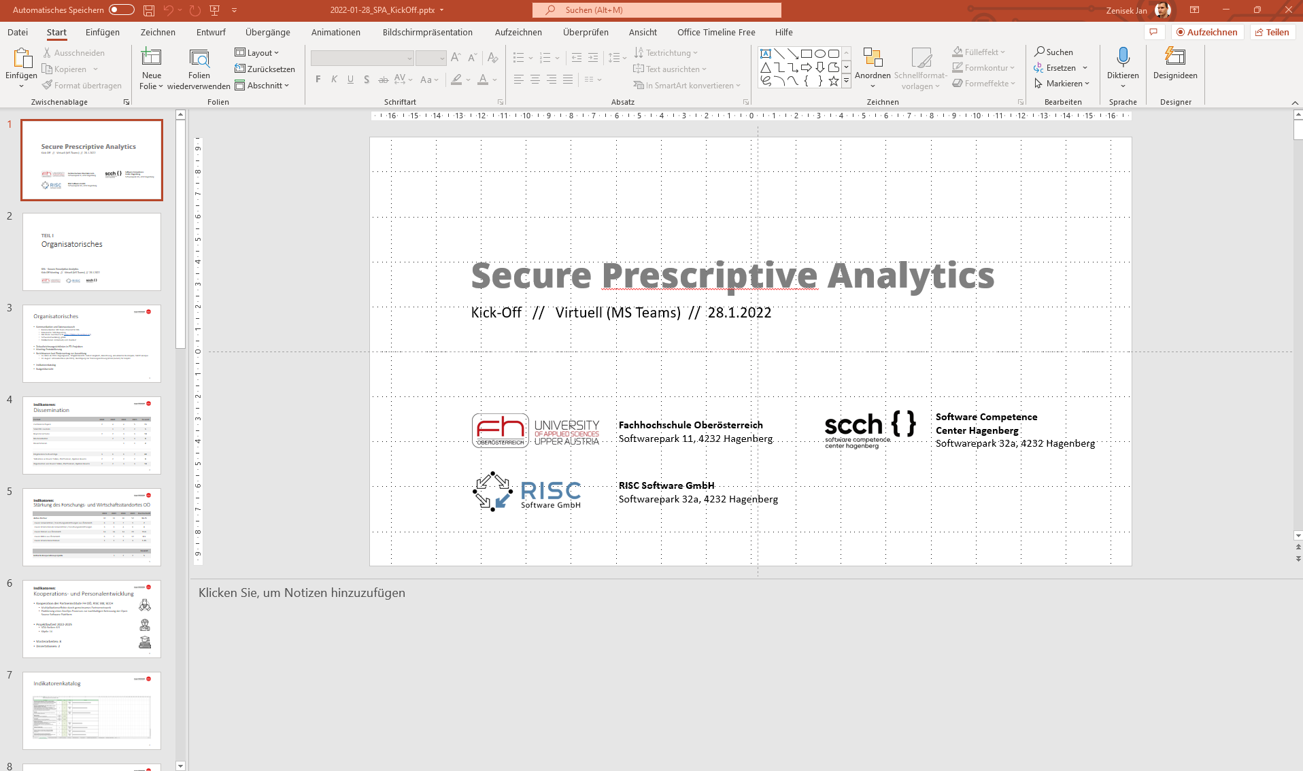Start Diktieren microphone
1303x771 pixels.
[1123, 57]
